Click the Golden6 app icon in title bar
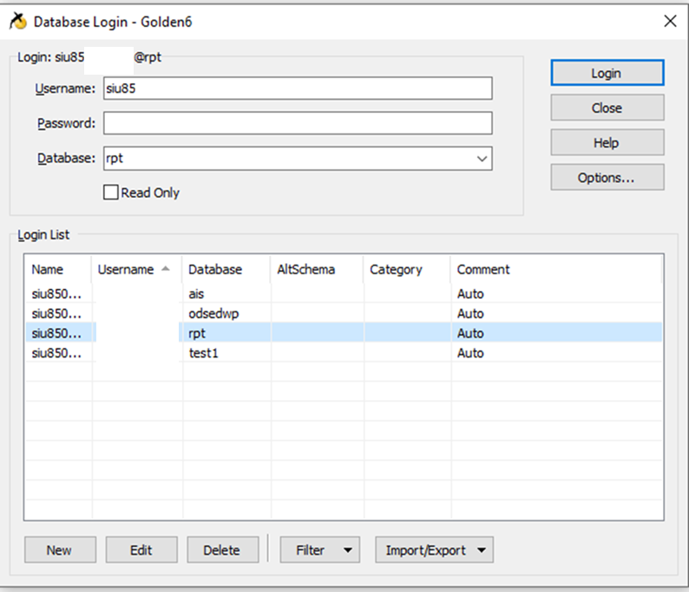The width and height of the screenshot is (689, 592). pyautogui.click(x=18, y=21)
